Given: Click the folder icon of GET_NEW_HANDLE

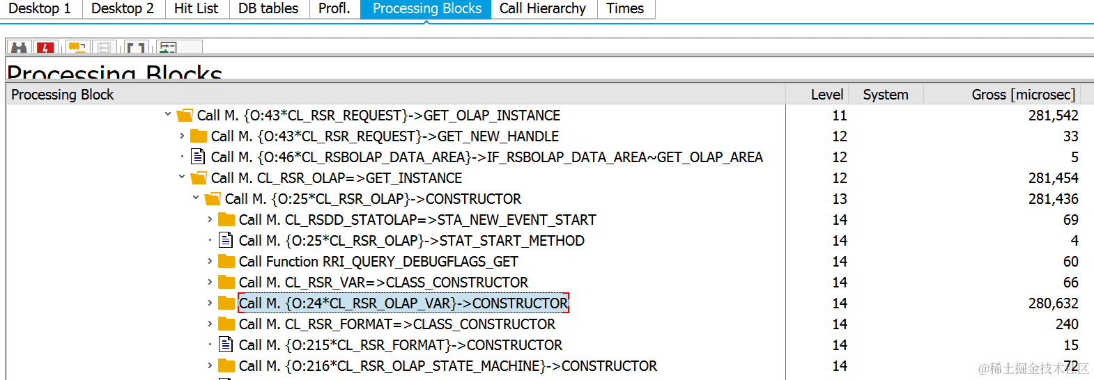Looking at the screenshot, I should pyautogui.click(x=199, y=136).
